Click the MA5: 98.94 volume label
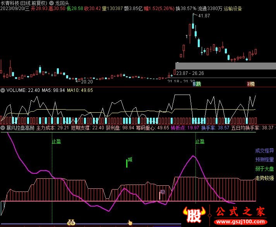276x227 pixels. (53, 90)
